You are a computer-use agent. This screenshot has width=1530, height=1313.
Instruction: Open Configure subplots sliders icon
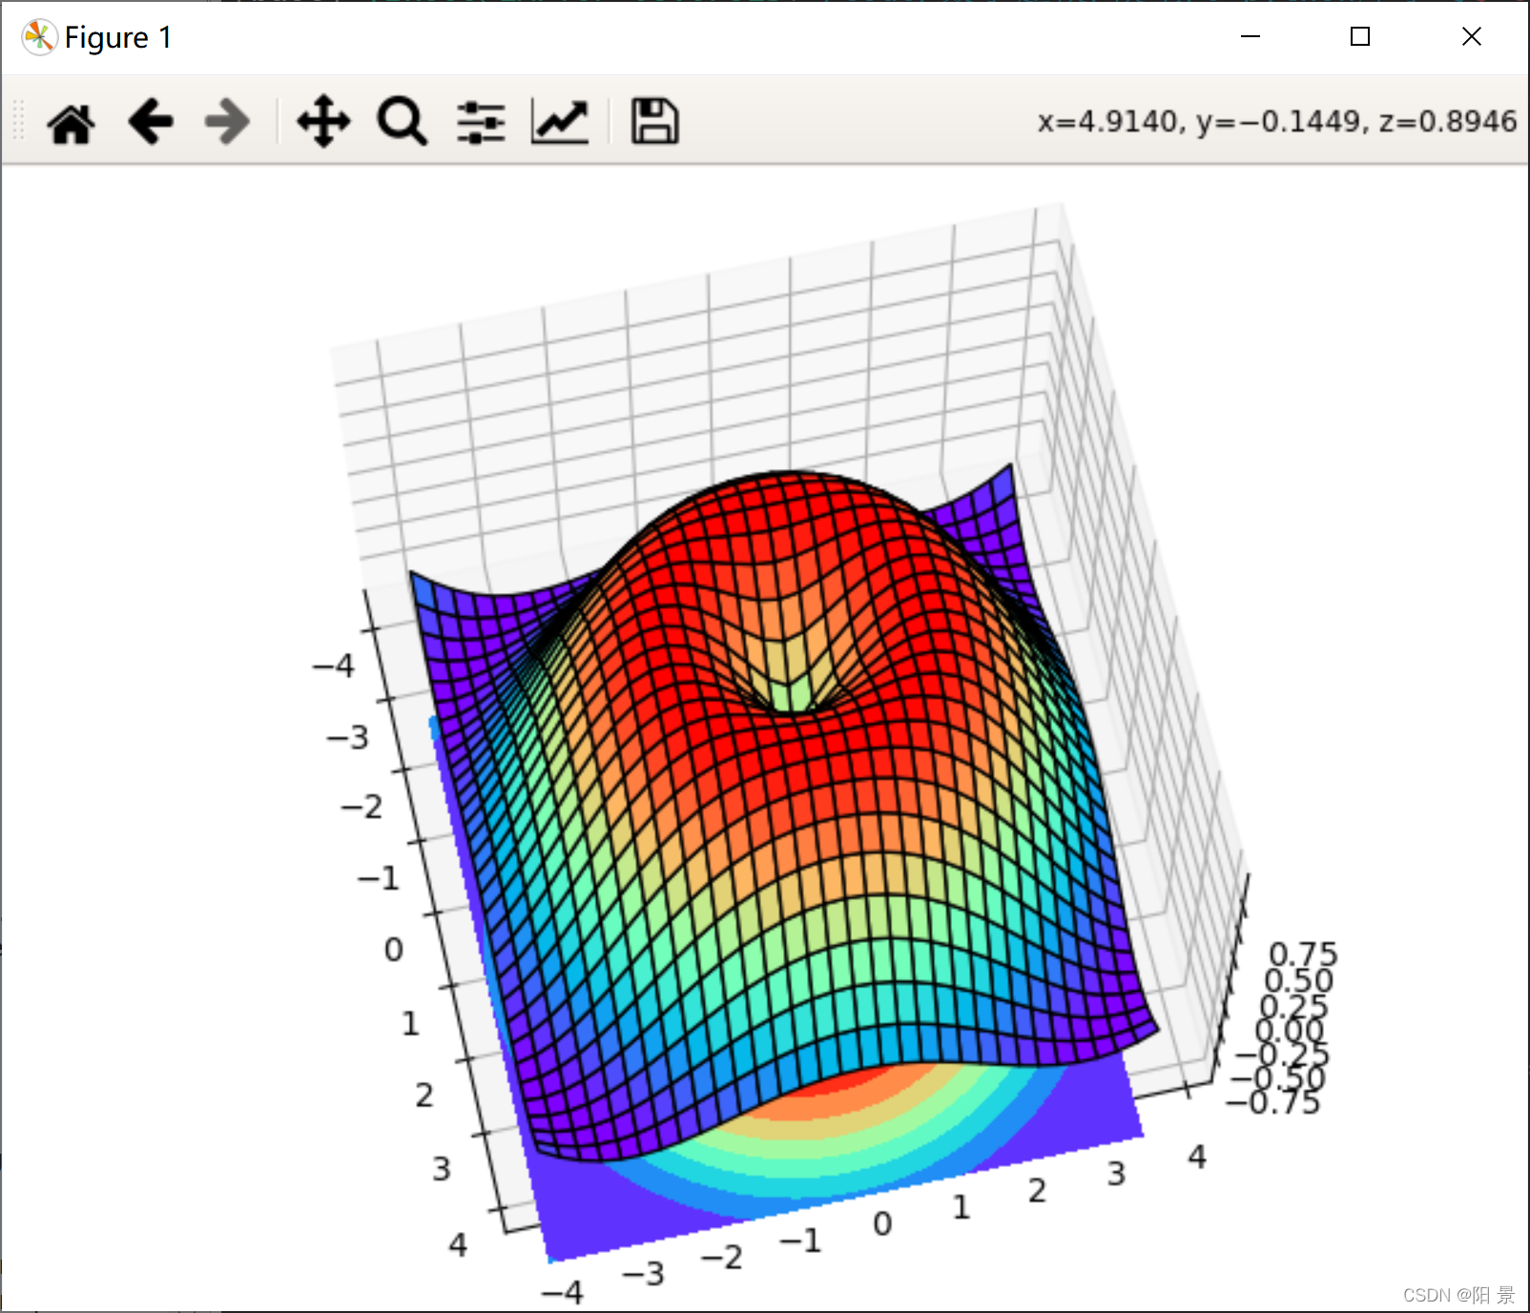pos(481,122)
